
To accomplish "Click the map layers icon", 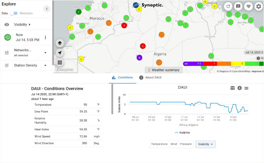I will pos(60,43).
